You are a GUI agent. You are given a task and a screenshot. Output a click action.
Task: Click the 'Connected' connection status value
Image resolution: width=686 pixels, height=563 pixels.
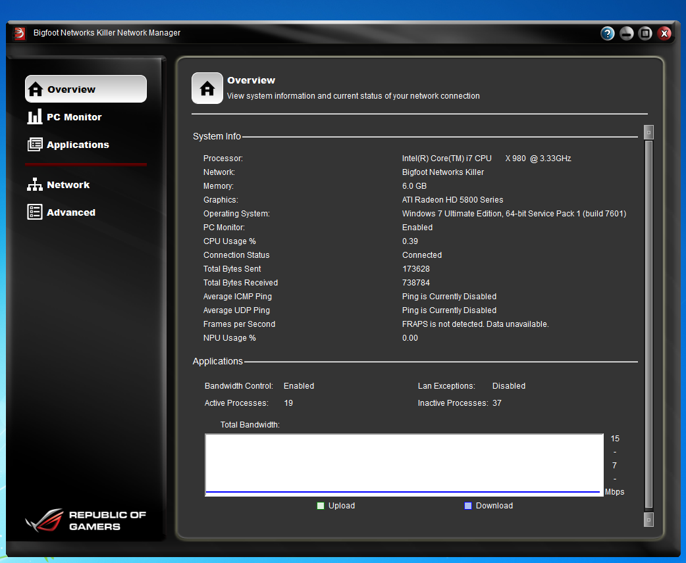pos(422,255)
